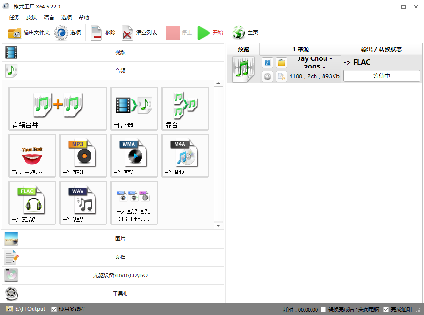Select the Text->Wav converter
Viewport: 424px width, 315px height.
pyautogui.click(x=32, y=156)
